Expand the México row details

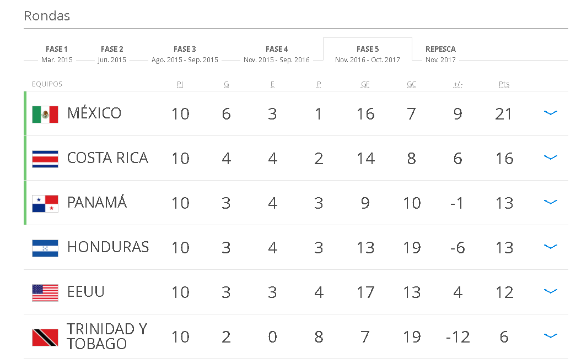pyautogui.click(x=550, y=113)
